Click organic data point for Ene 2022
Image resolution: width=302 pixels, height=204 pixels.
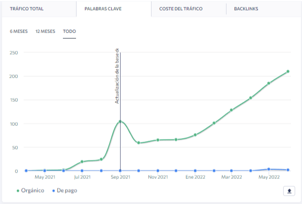point(195,135)
